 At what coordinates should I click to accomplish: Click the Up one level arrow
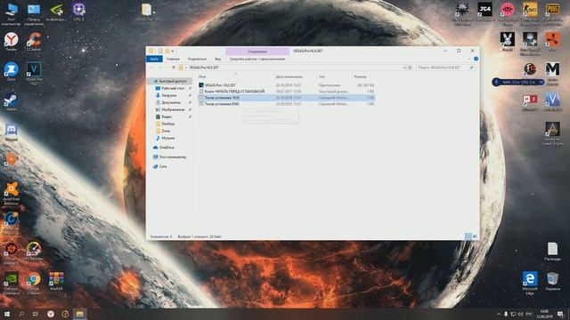click(x=174, y=68)
